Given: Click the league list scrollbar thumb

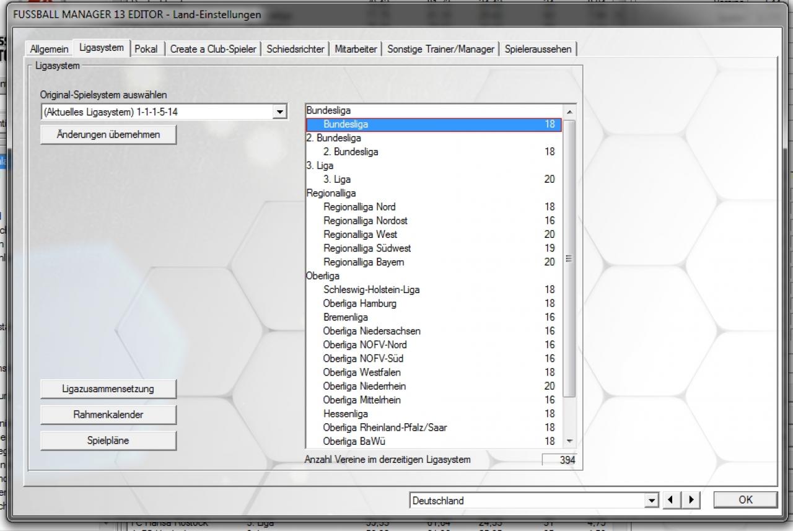Looking at the screenshot, I should [569, 258].
